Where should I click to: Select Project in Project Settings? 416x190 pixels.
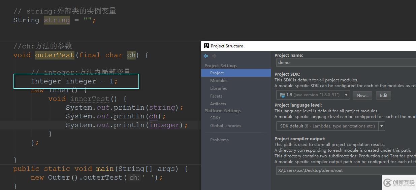(236, 73)
